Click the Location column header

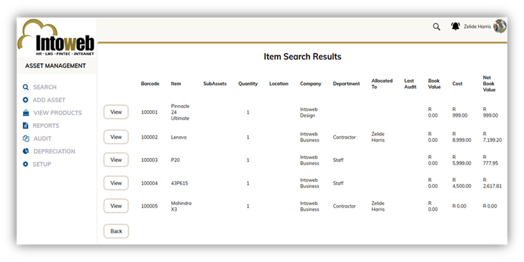[x=279, y=84]
